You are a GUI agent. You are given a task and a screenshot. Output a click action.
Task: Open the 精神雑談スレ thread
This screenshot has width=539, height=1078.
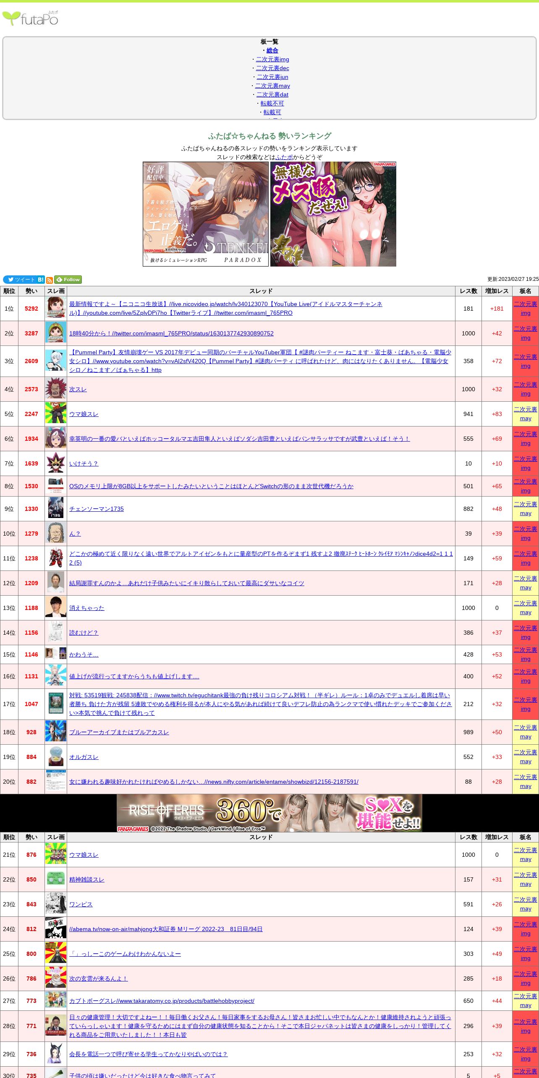[x=87, y=879]
